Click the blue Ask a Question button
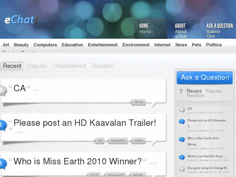This screenshot has width=236, height=177. pos(205,78)
